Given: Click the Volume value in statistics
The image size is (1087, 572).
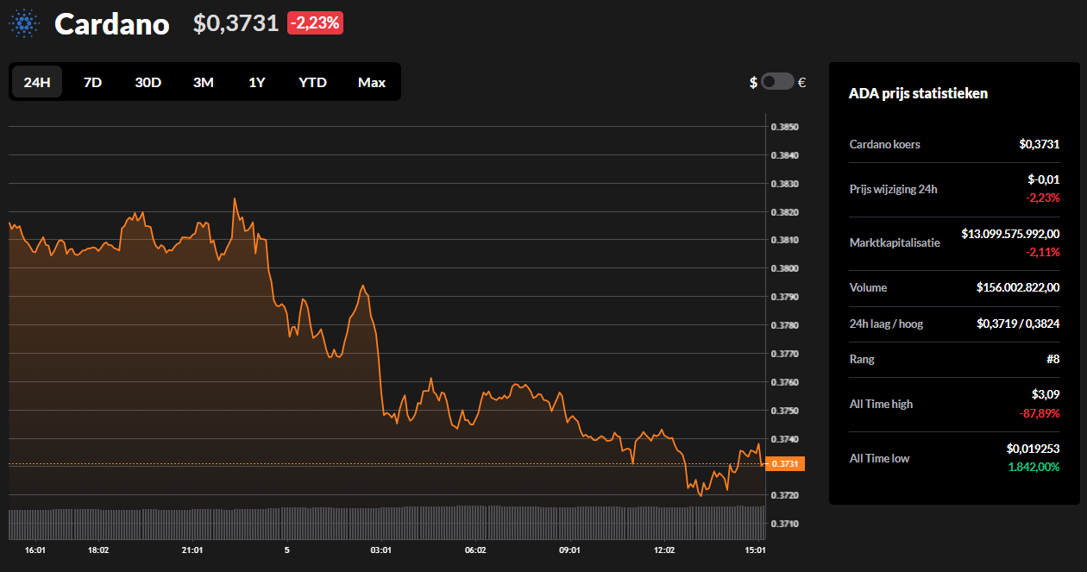Looking at the screenshot, I should click(x=1018, y=287).
